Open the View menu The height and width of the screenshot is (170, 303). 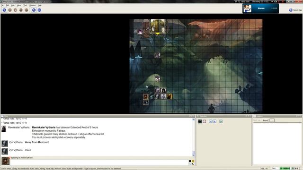coord(19,5)
